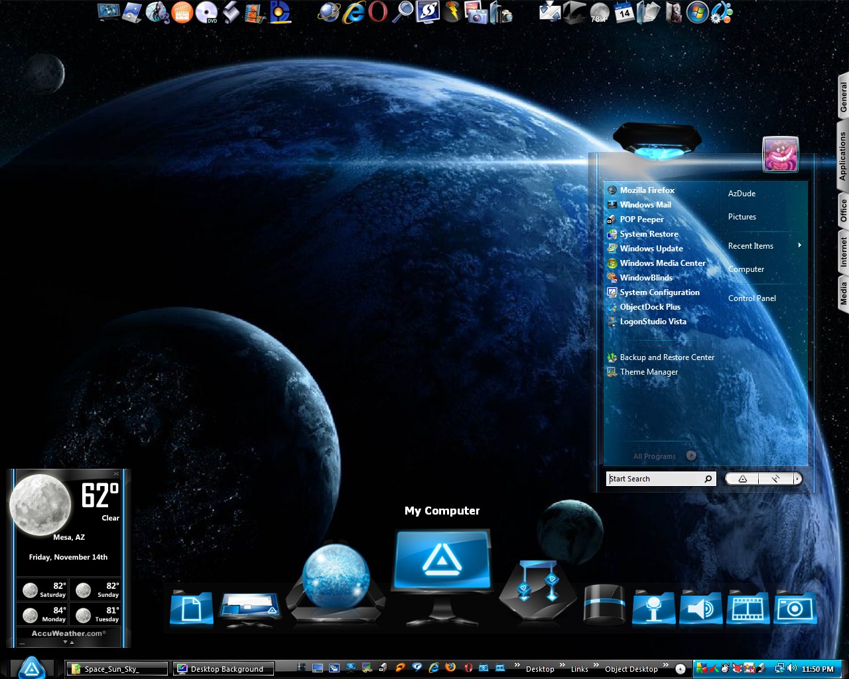Screen dimensions: 849x679
Task: Click the desktop window monitor dock icon
Action: 250,609
